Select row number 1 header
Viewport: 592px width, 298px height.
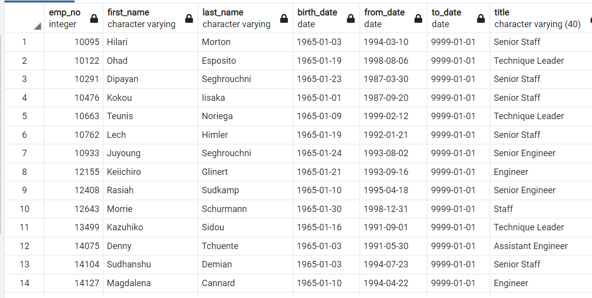coord(24,42)
